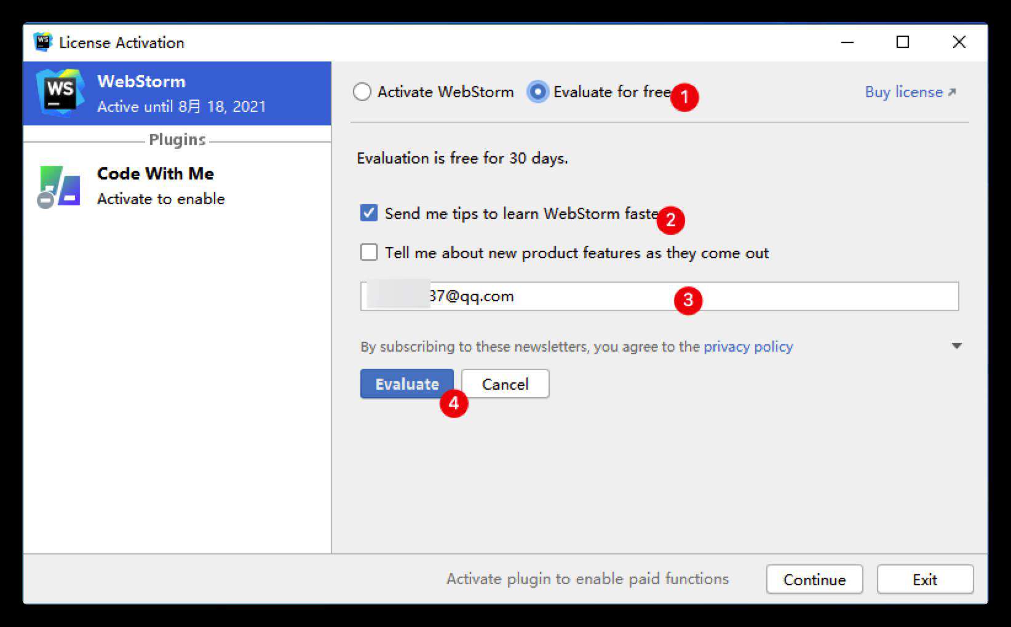Click the Continue button
Viewport: 1011px width, 627px height.
(814, 580)
